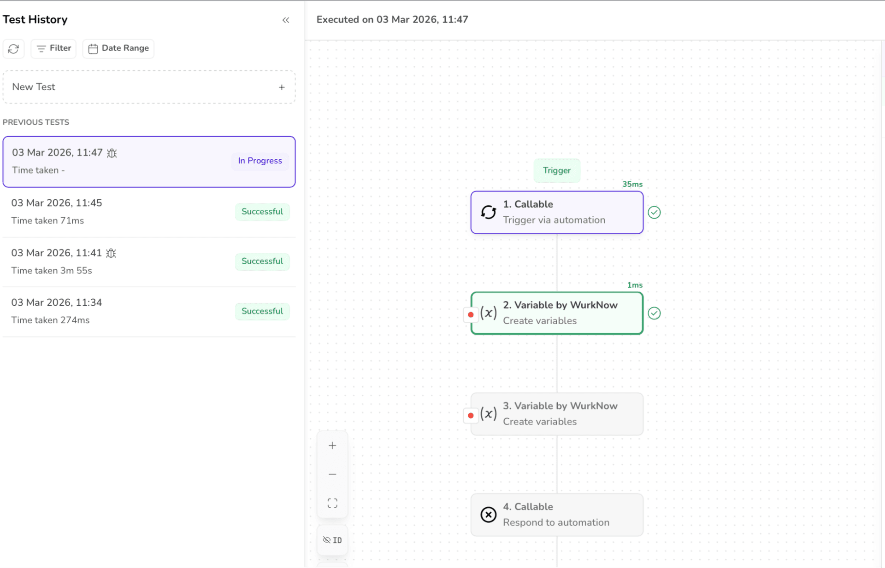Open the Filter options
This screenshot has height=568, width=885.
pyautogui.click(x=53, y=48)
